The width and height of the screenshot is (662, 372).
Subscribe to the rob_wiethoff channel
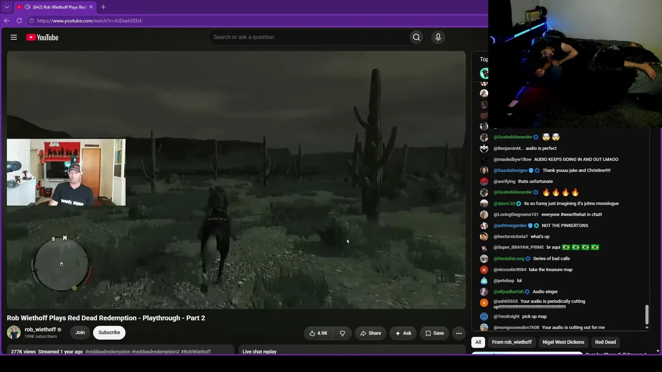tap(109, 332)
